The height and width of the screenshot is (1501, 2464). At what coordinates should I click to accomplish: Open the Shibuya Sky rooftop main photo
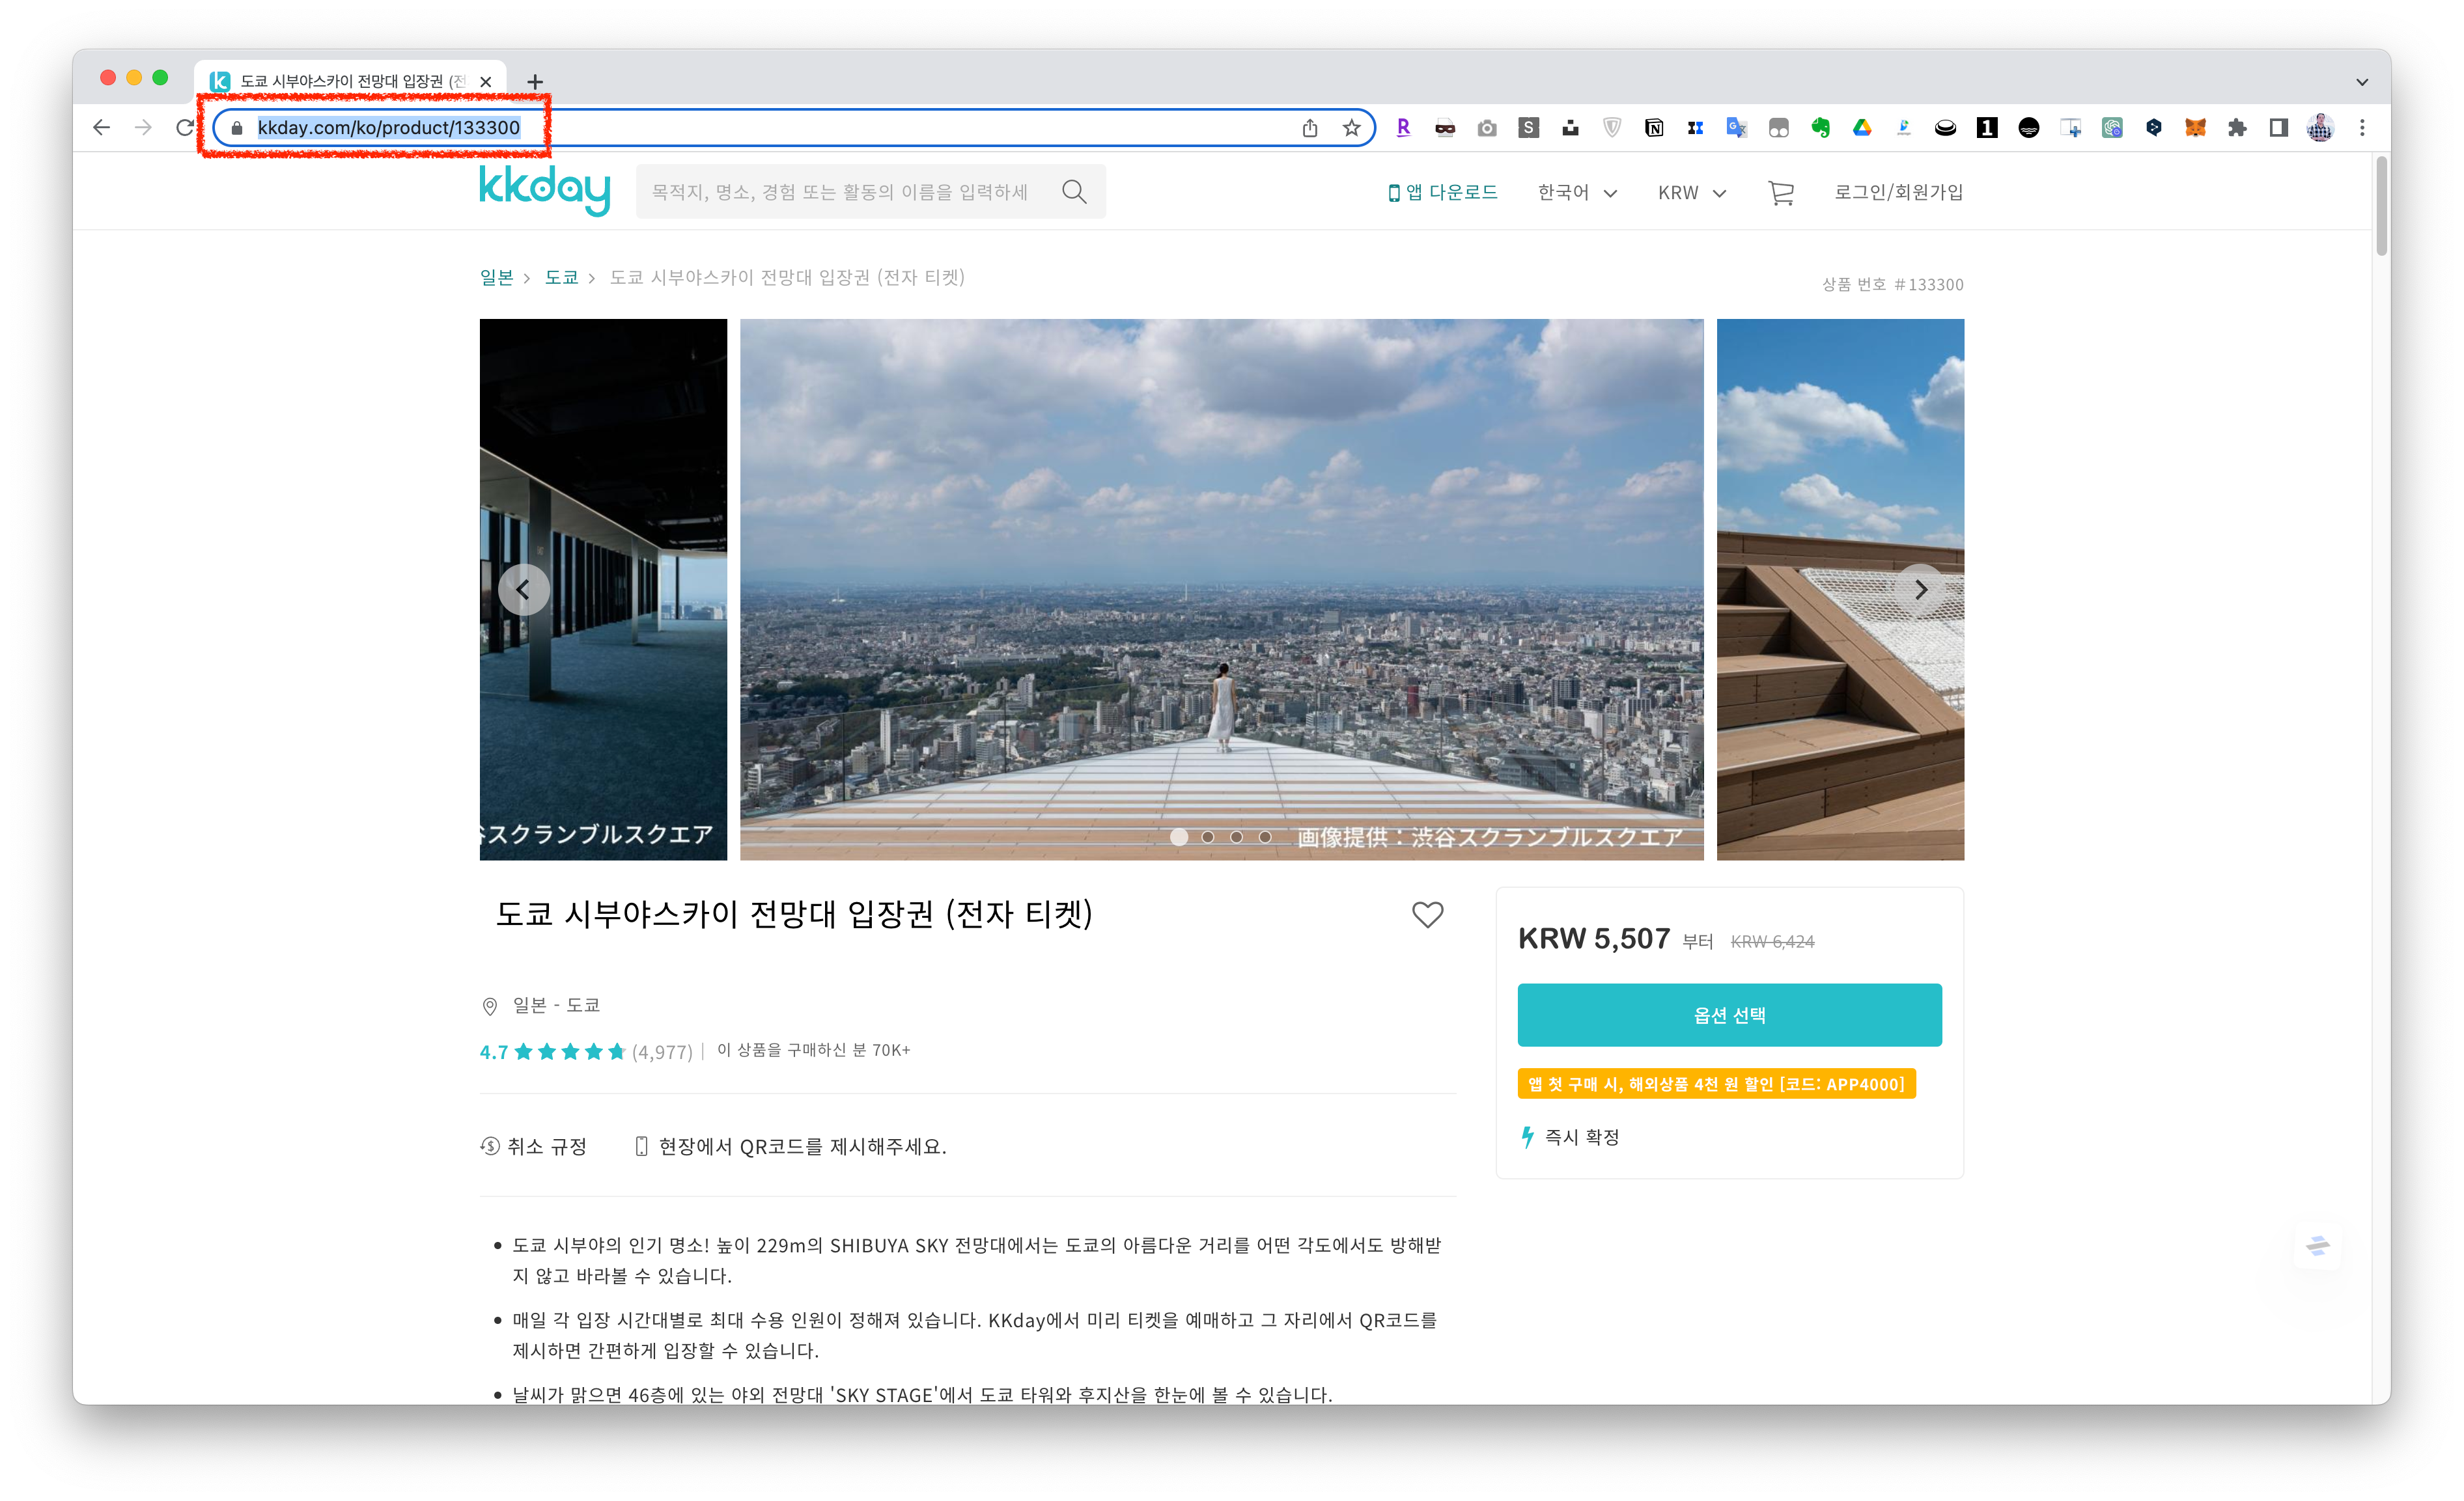[x=1221, y=590]
